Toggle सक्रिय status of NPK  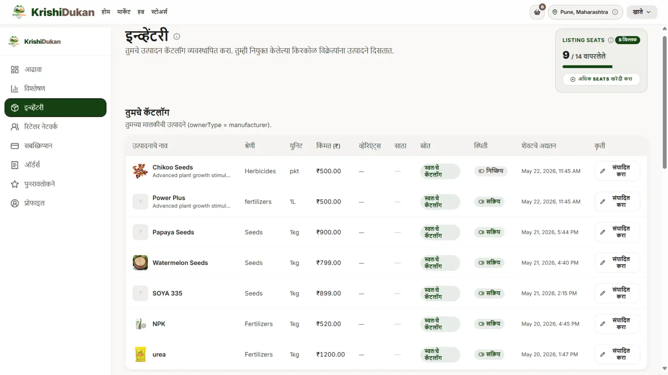[x=489, y=324]
